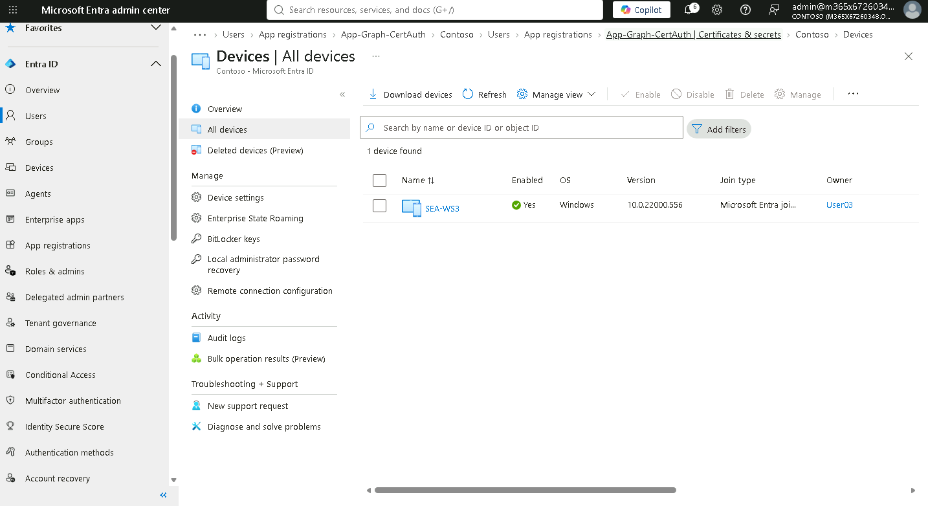Screen dimensions: 928x506
Task: Expand the breadcrumb ellipsis
Action: [x=201, y=34]
